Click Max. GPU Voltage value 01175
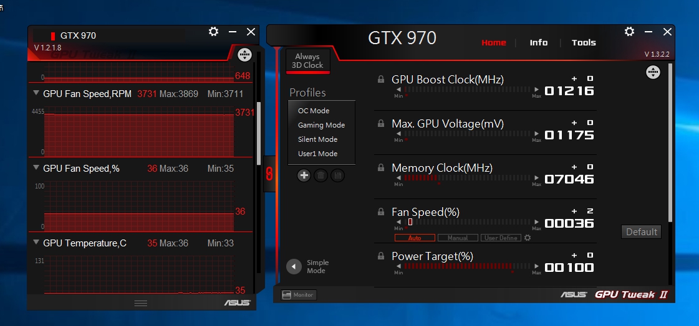Screen dimensions: 699x326 (569, 135)
